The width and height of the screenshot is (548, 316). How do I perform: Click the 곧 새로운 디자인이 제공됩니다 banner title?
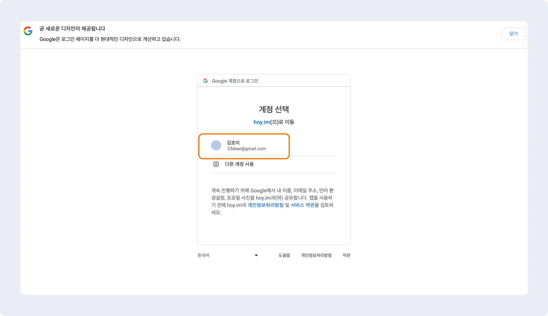[72, 29]
